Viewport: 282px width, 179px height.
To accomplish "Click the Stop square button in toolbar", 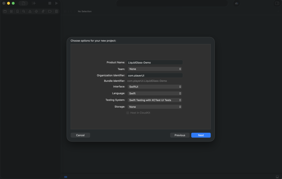I will pyautogui.click(x=50, y=3).
